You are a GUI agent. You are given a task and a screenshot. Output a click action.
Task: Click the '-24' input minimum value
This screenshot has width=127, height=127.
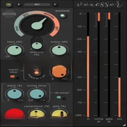tap(7, 56)
